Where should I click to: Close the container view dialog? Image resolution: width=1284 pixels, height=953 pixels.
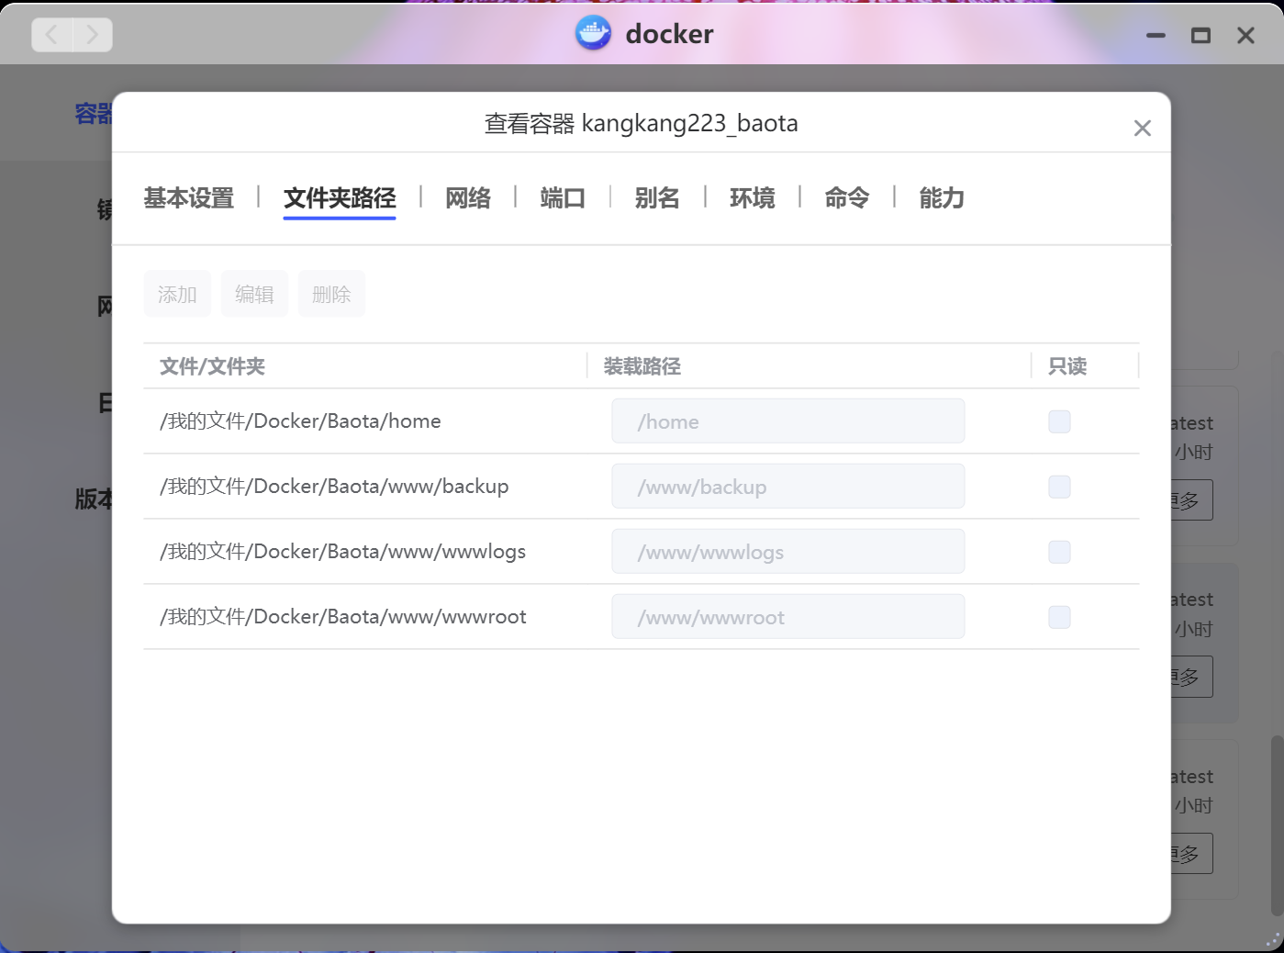tap(1142, 129)
